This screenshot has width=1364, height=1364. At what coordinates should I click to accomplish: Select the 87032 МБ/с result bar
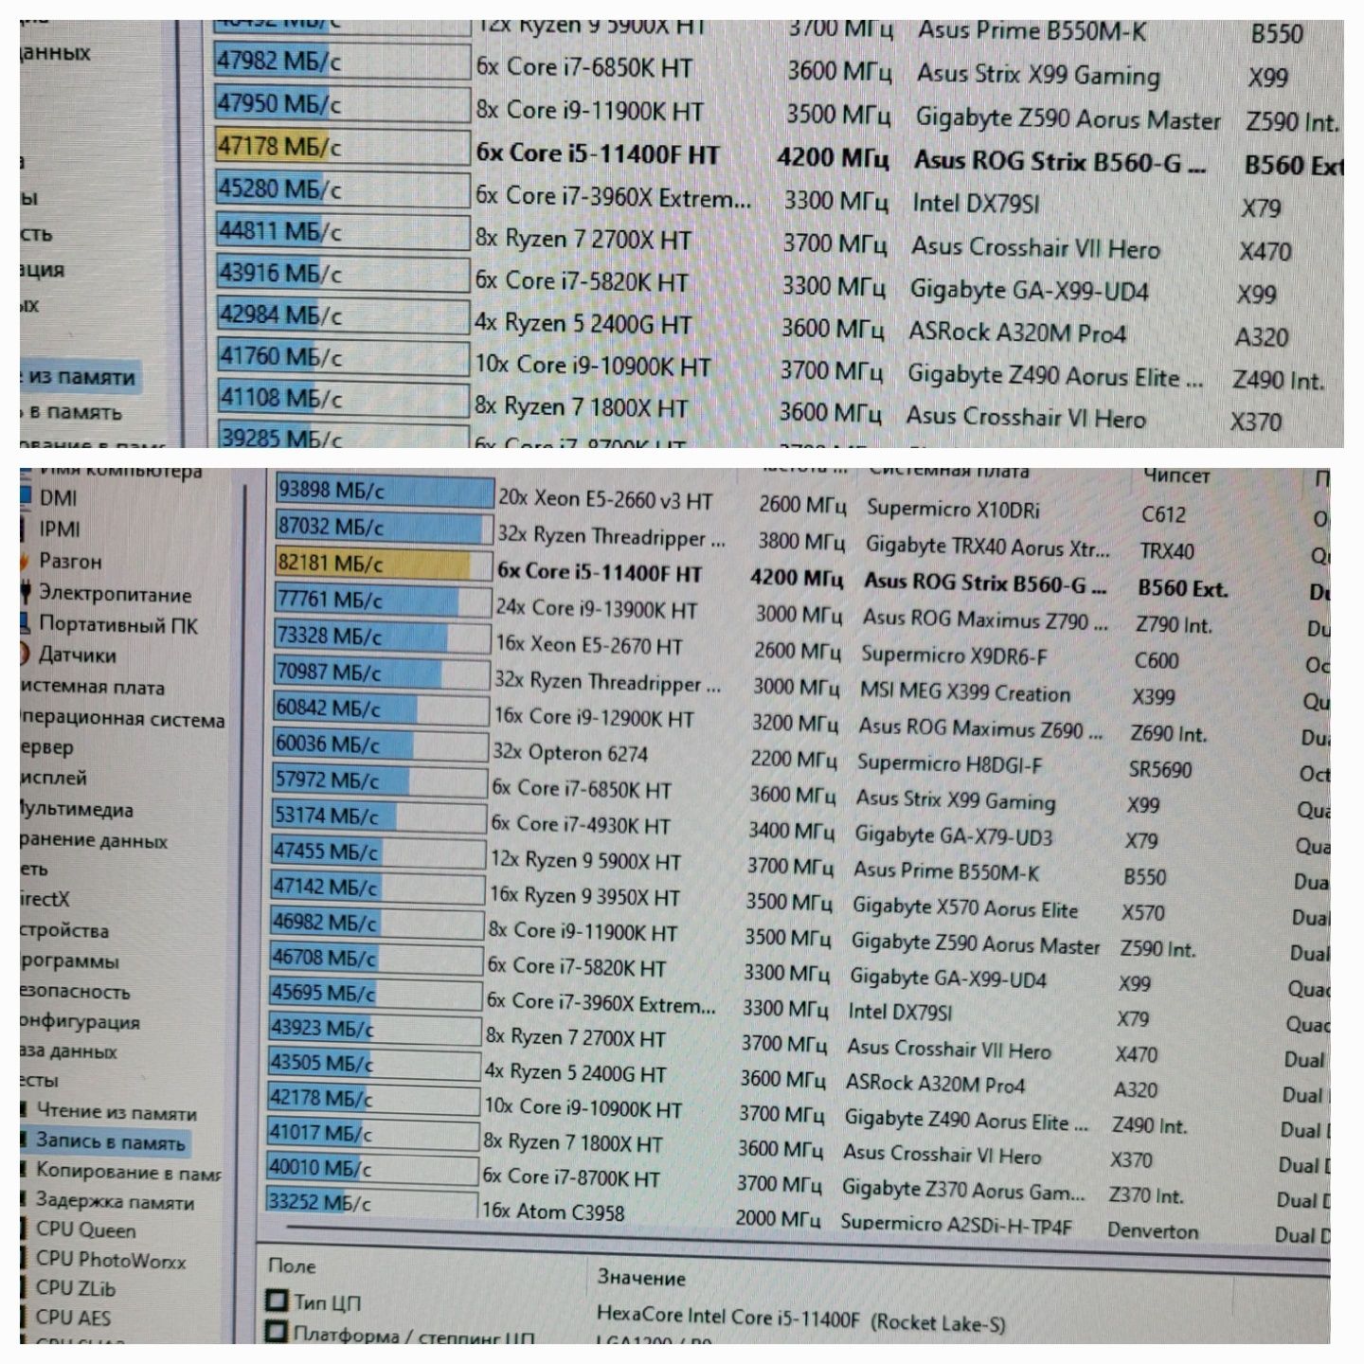coord(384,527)
